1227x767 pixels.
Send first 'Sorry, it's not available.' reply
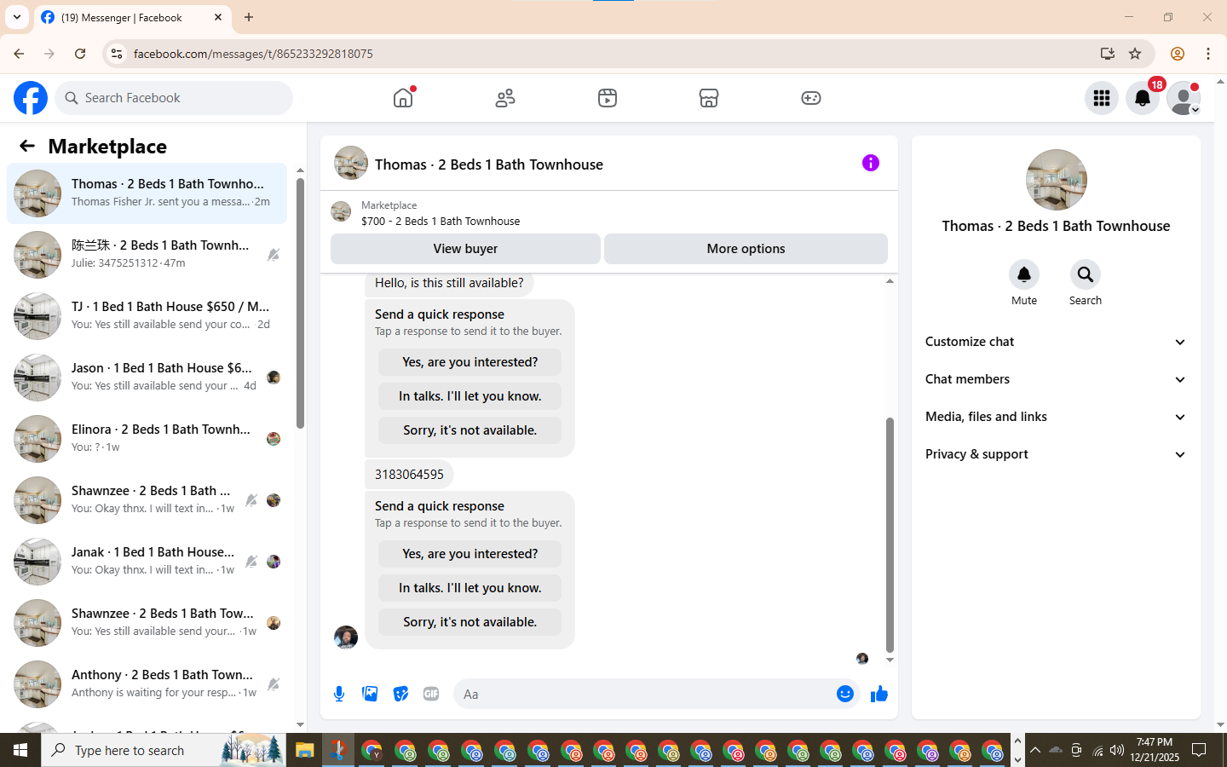coord(469,430)
